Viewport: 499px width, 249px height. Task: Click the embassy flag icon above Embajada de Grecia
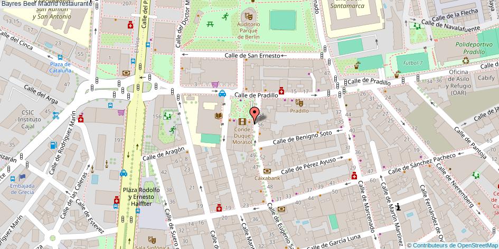coord(22,177)
